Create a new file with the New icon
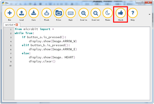The image size is (154, 104). pyautogui.click(x=10, y=13)
